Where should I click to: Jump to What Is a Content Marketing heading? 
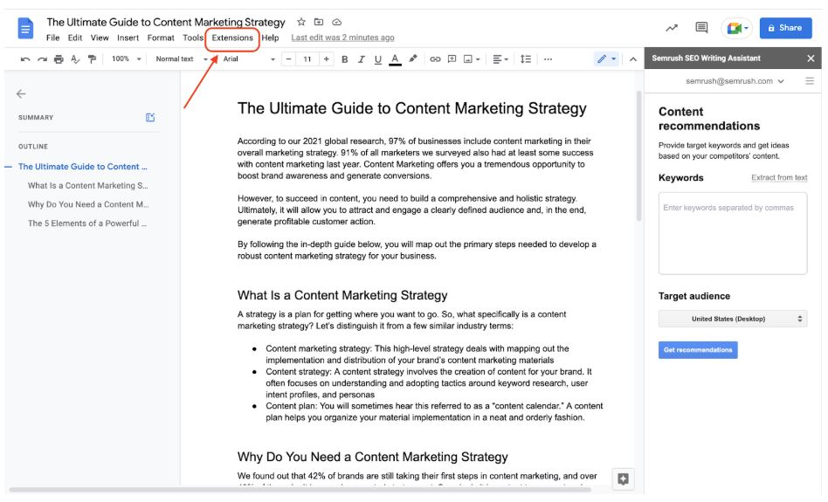click(87, 185)
